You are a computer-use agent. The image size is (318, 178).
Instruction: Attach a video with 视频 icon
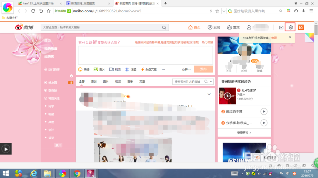pyautogui.click(x=115, y=69)
